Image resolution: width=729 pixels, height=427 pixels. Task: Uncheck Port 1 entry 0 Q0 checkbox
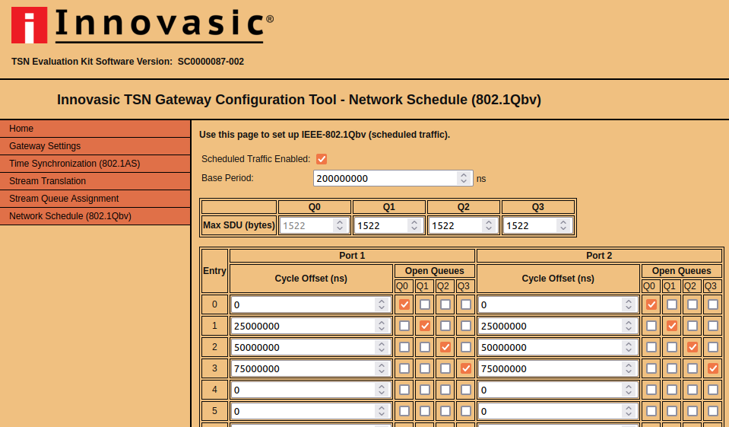404,304
